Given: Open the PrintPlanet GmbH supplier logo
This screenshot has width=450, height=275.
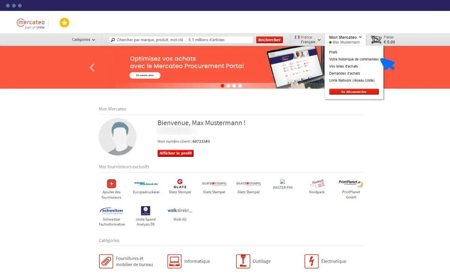Looking at the screenshot, I should click(351, 183).
